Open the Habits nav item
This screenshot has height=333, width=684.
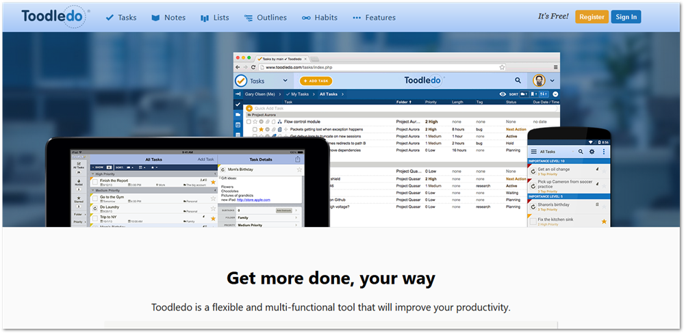[319, 18]
